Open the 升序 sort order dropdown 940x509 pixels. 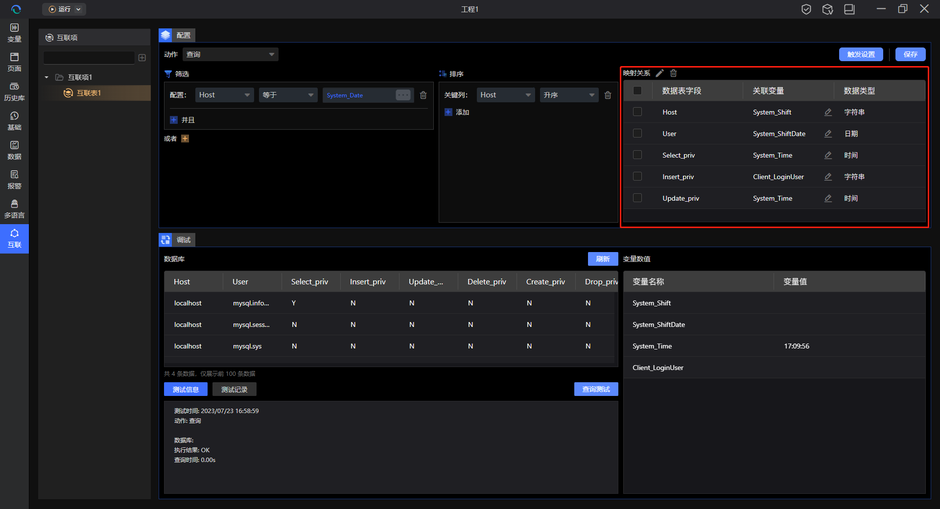[569, 95]
